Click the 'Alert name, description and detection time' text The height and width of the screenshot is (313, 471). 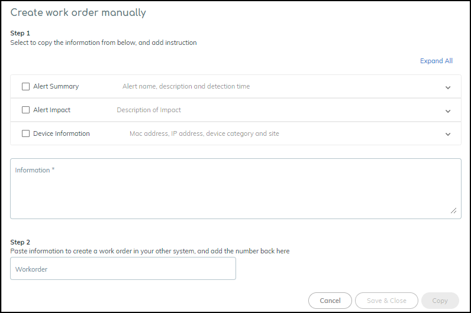(186, 87)
